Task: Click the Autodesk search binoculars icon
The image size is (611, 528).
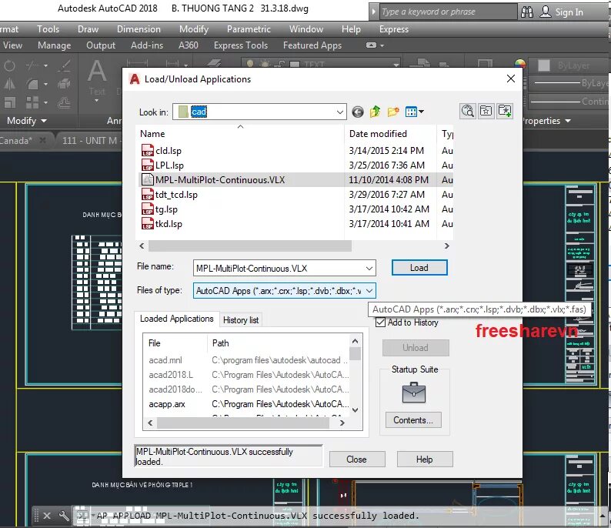Action: click(x=527, y=12)
